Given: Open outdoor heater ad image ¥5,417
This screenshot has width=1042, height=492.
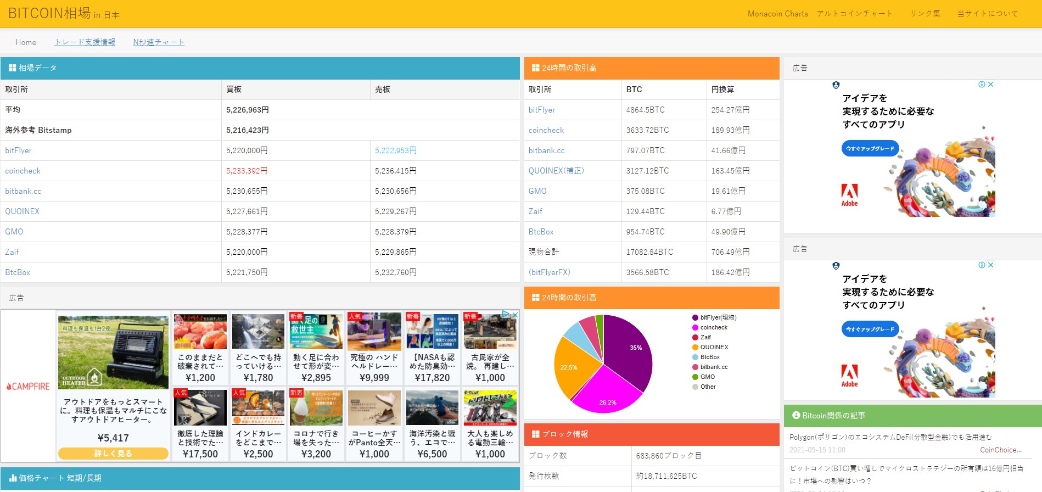Looking at the screenshot, I should pos(113,352).
